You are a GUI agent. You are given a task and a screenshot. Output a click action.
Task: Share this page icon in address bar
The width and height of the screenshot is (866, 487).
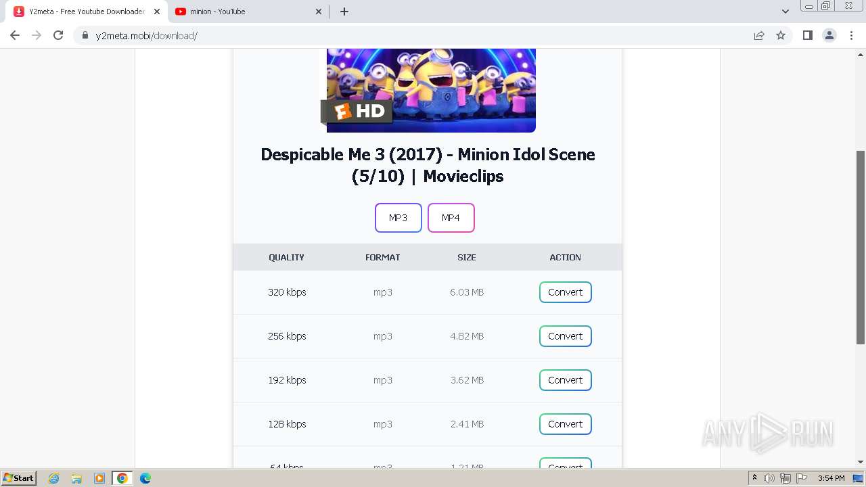click(x=759, y=35)
